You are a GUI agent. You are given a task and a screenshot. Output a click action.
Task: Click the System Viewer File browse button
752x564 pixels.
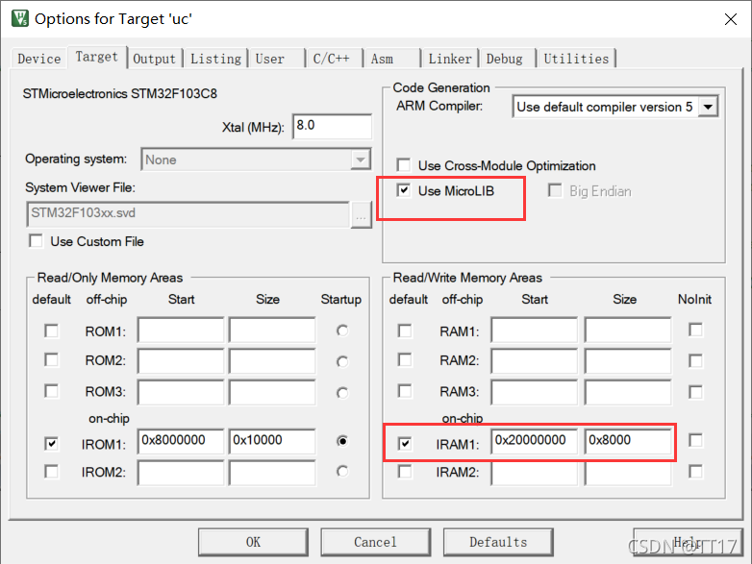362,214
